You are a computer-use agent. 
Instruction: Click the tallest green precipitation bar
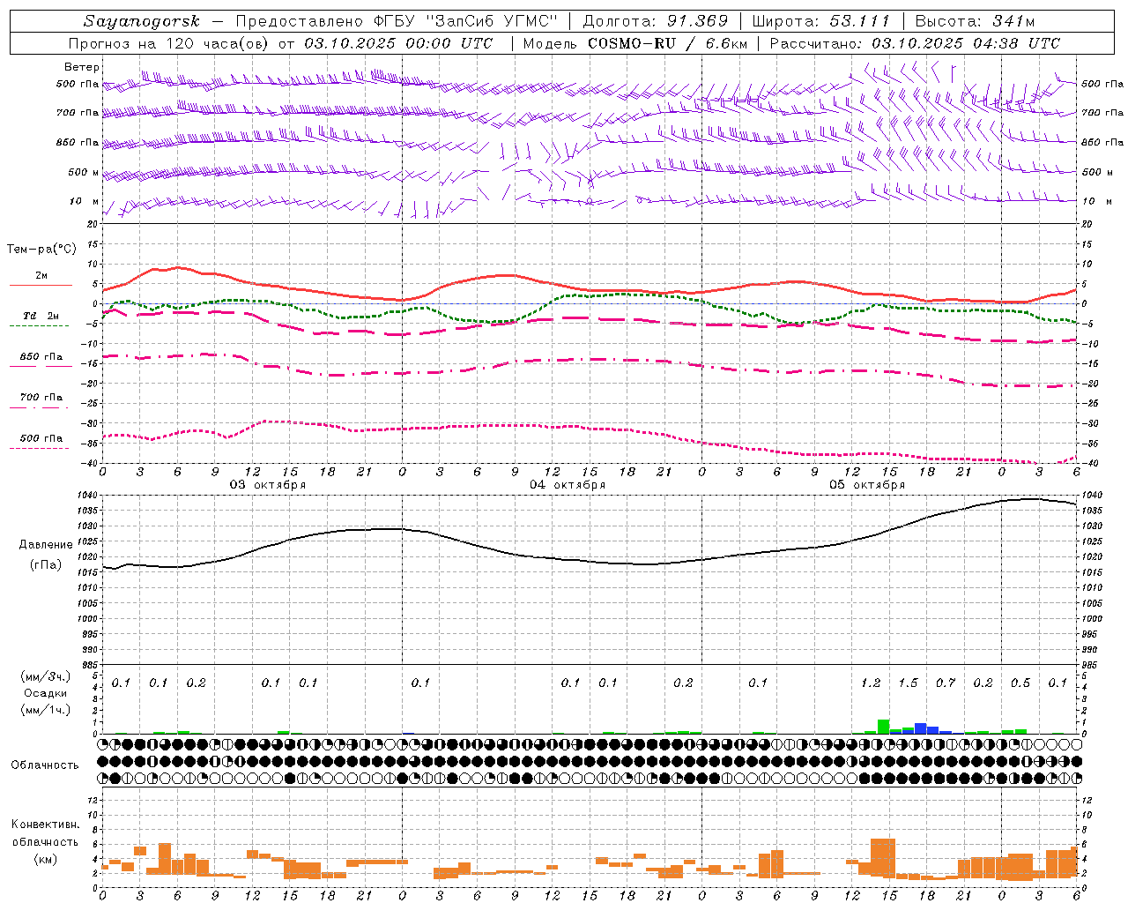coord(883,727)
